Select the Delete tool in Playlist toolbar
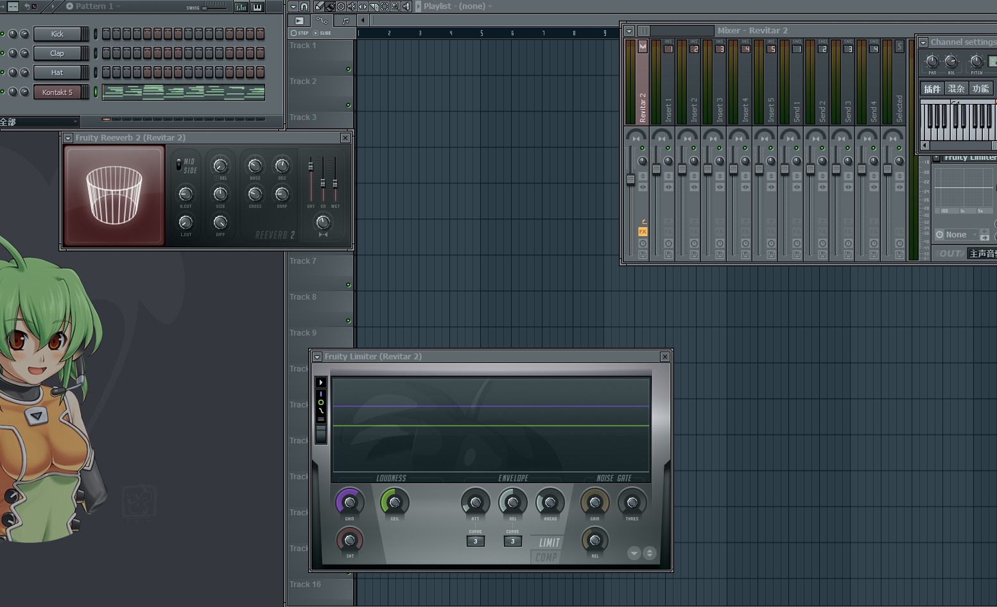The height and width of the screenshot is (607, 997). 341,6
